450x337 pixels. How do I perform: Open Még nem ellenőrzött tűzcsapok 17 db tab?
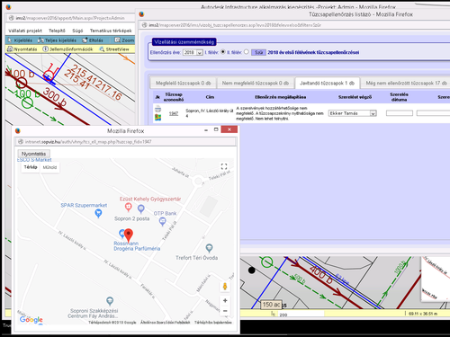coord(406,83)
